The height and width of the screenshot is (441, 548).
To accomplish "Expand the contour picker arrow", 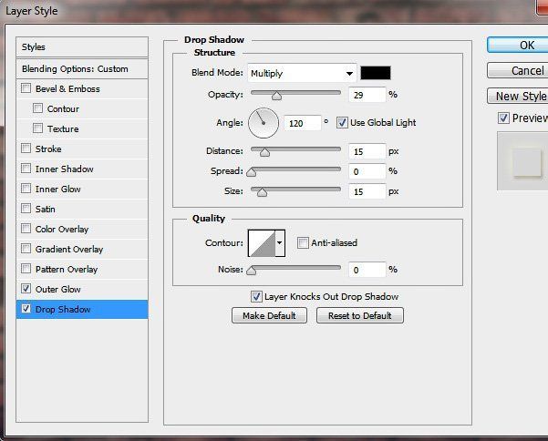I will [x=280, y=242].
